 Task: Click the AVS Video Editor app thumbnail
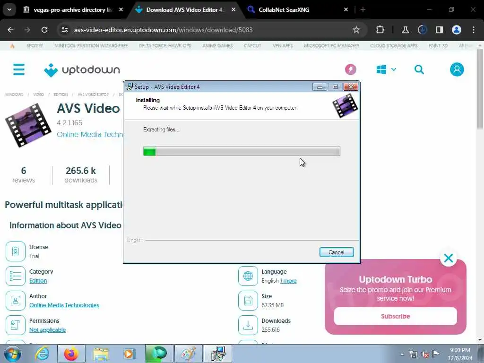pos(28,125)
